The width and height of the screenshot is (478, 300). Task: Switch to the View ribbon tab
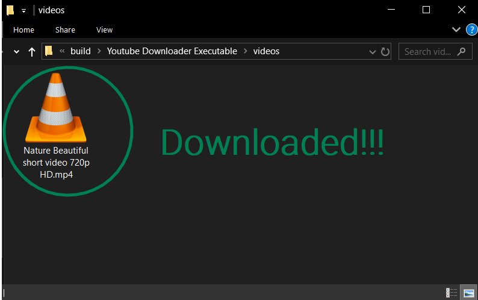[x=104, y=30]
